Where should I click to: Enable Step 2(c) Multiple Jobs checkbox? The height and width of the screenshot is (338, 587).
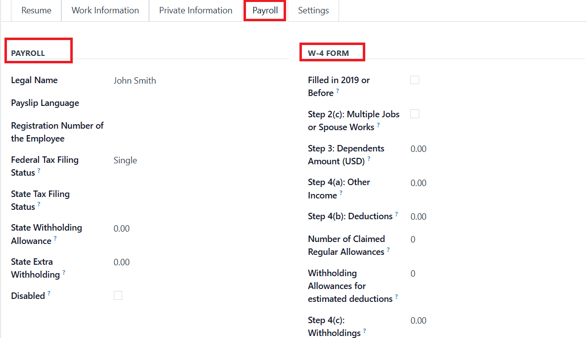415,114
